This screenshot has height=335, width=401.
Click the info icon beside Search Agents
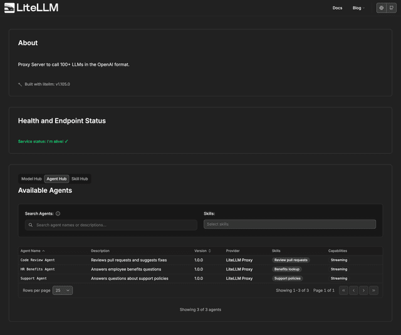point(58,214)
